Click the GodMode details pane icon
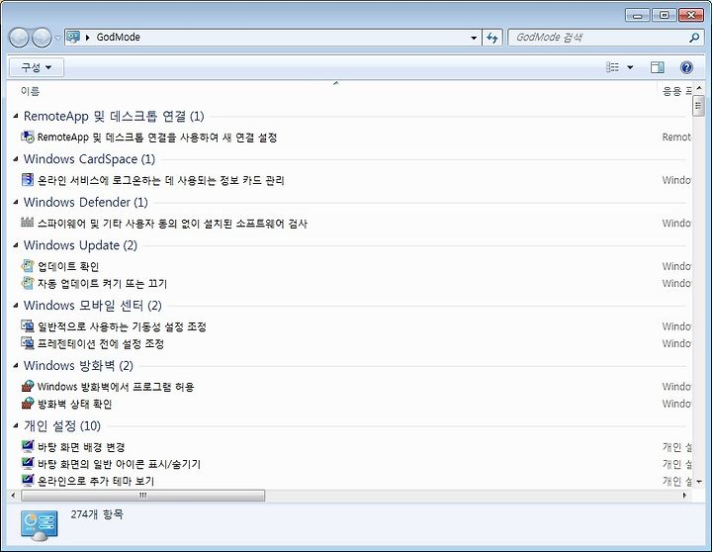 point(40,525)
